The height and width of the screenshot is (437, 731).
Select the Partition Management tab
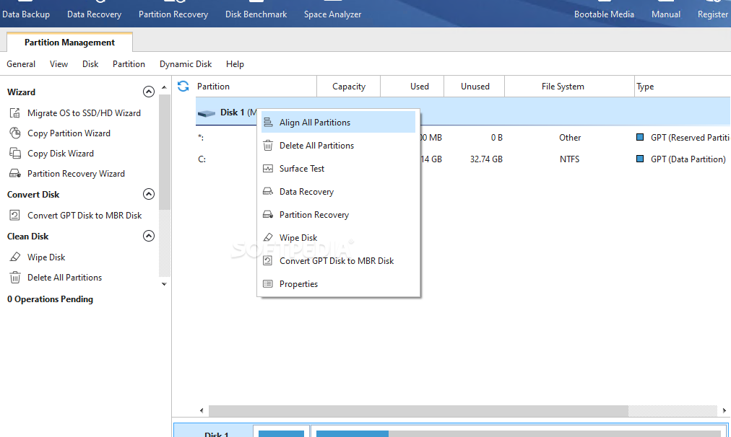[70, 43]
